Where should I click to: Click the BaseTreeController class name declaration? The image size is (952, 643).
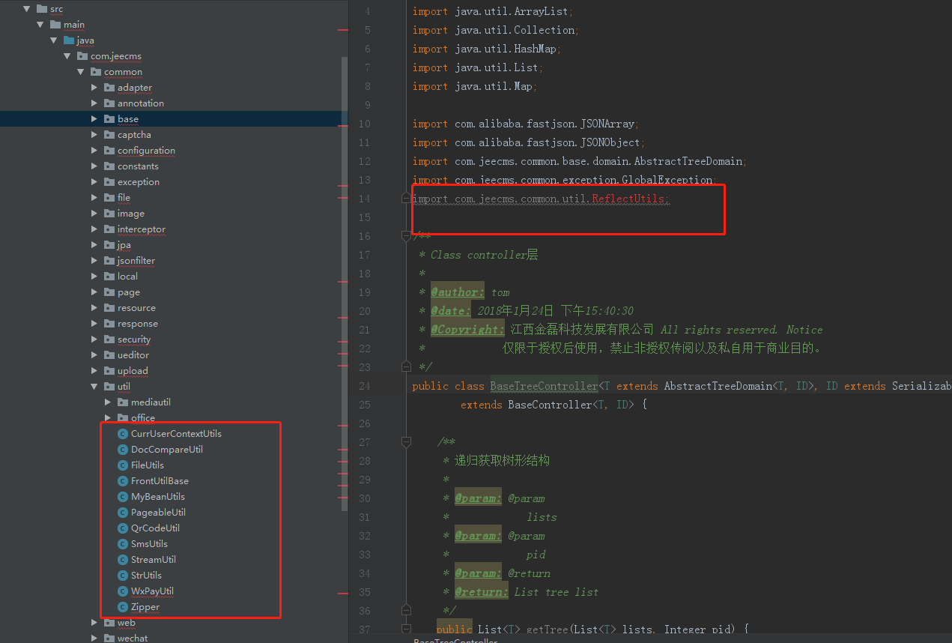click(544, 386)
